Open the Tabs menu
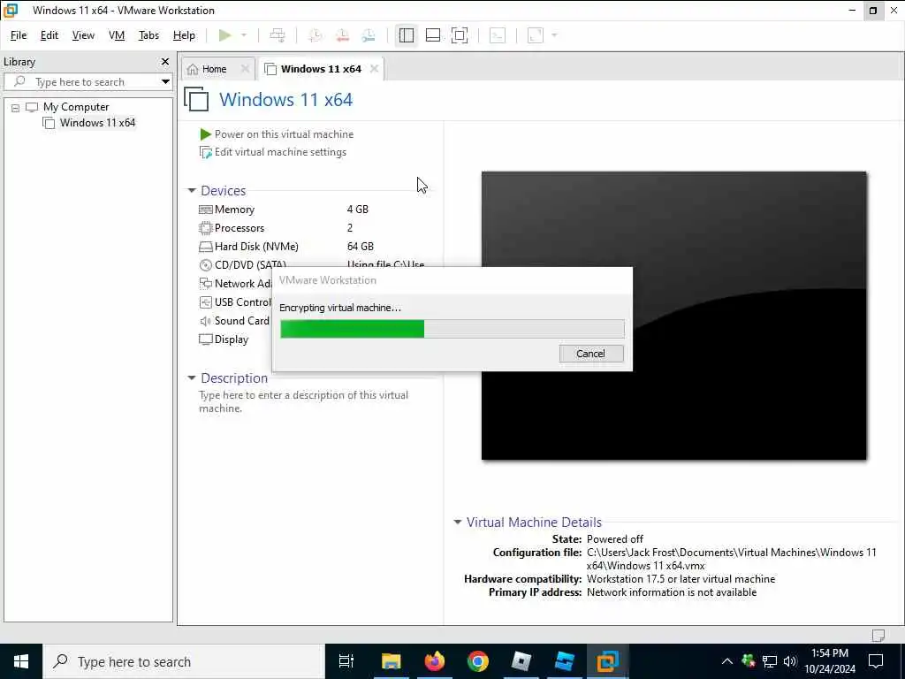 point(148,35)
